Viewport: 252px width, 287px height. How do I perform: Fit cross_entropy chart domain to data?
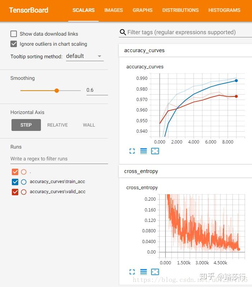click(x=155, y=272)
